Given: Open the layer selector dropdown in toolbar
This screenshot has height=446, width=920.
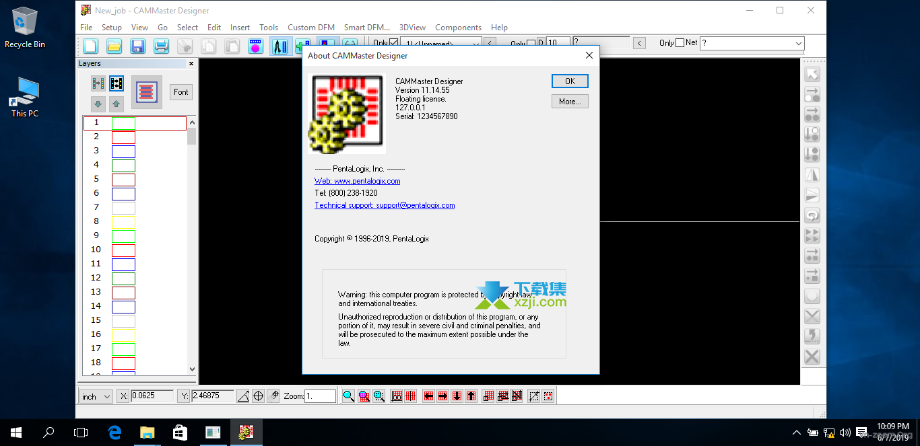Looking at the screenshot, I should coord(440,43).
